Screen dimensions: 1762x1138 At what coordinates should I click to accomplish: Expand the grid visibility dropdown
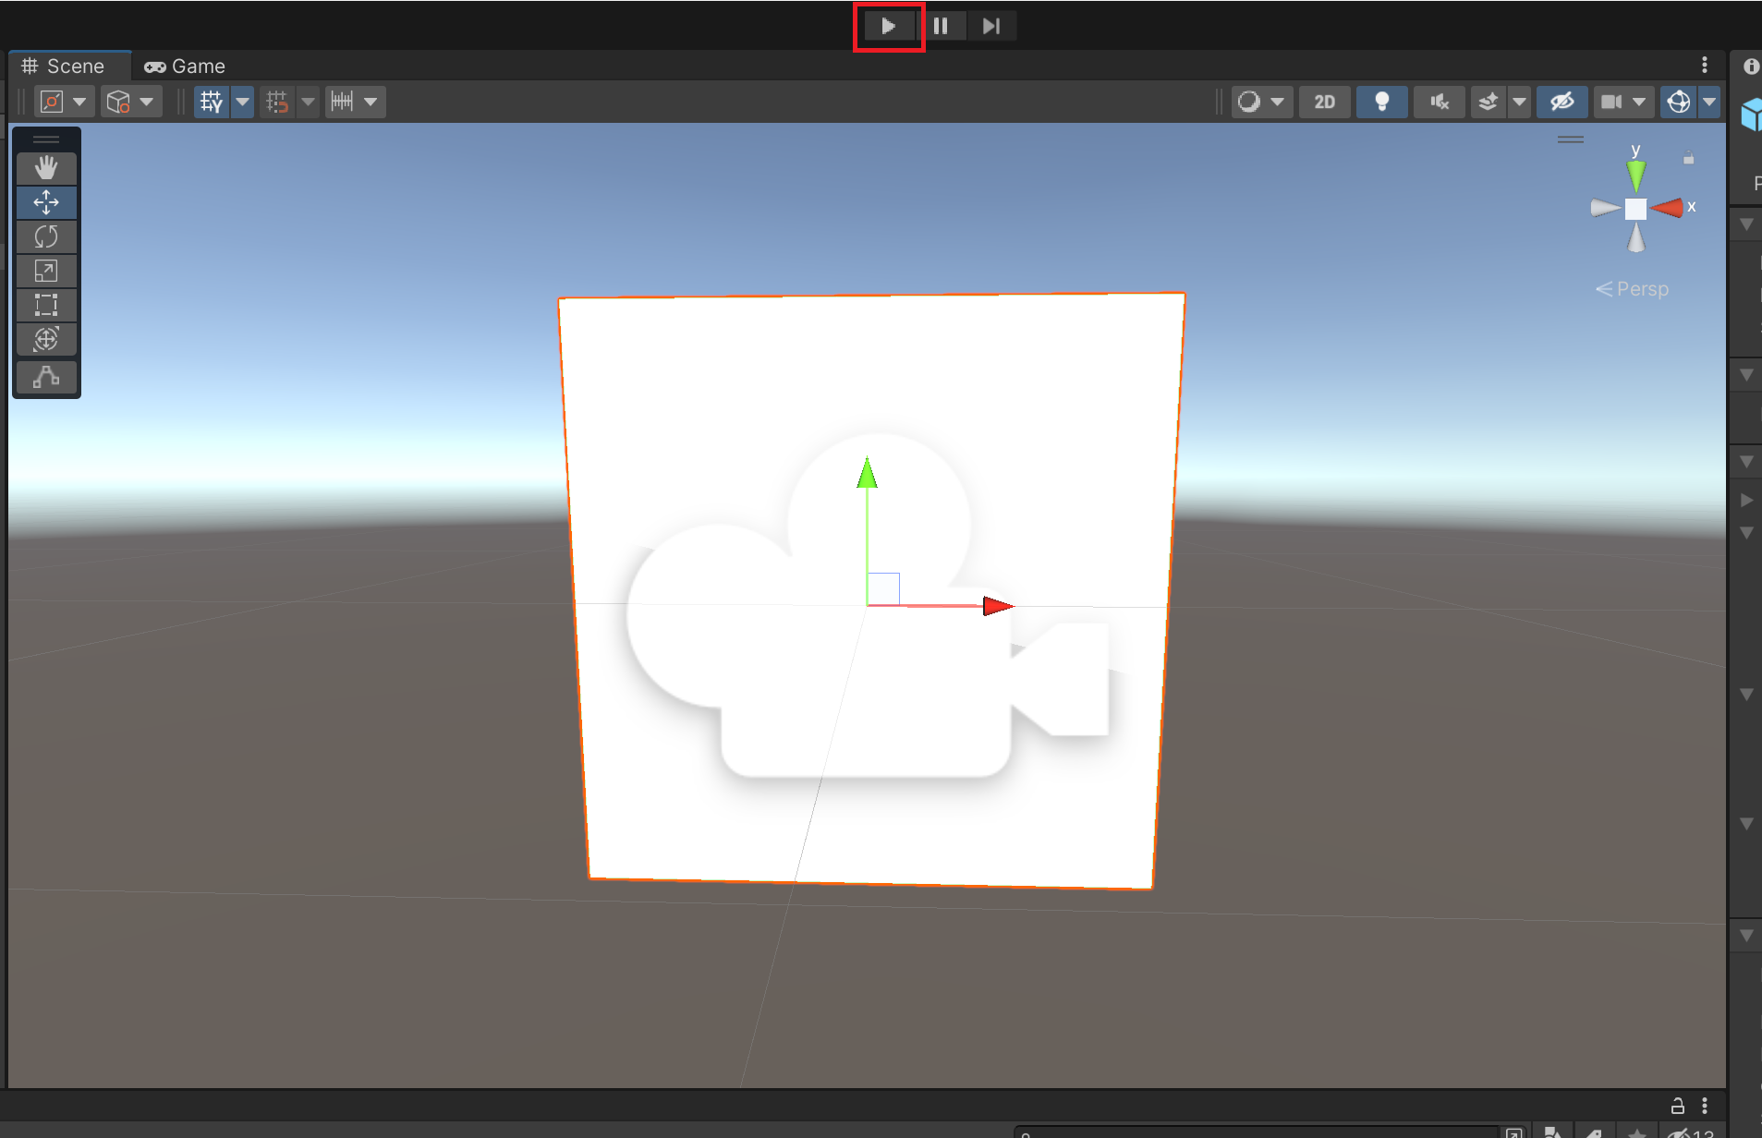(x=242, y=102)
